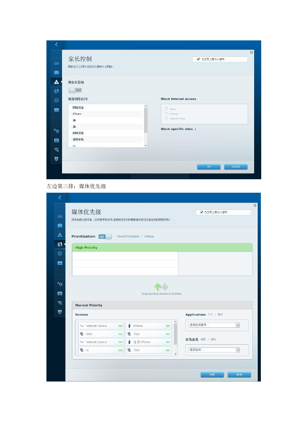308x435 pixels.
Task: Open device list icon in 家长控制 sidebar
Action: tap(56, 63)
